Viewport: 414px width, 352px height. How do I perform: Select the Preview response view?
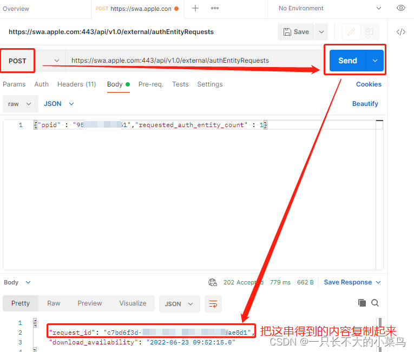coord(90,303)
